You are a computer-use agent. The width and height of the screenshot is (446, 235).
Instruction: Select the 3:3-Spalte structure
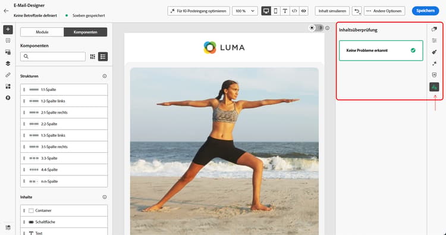pyautogui.click(x=64, y=158)
